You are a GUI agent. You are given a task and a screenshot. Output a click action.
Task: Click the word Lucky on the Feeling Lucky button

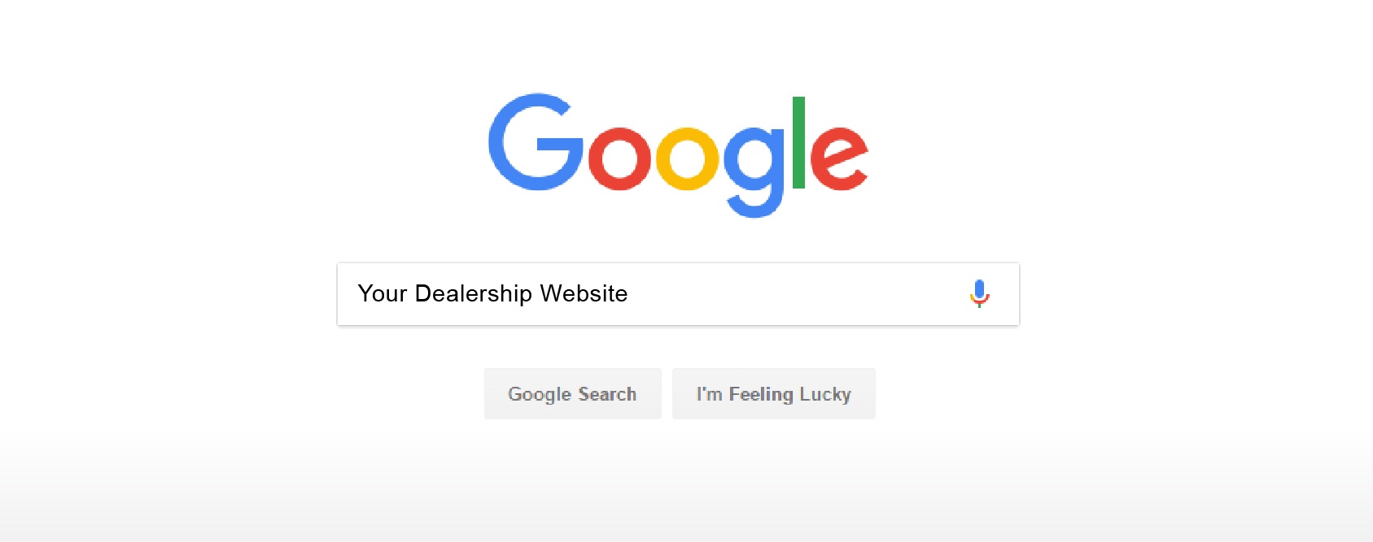(x=825, y=395)
